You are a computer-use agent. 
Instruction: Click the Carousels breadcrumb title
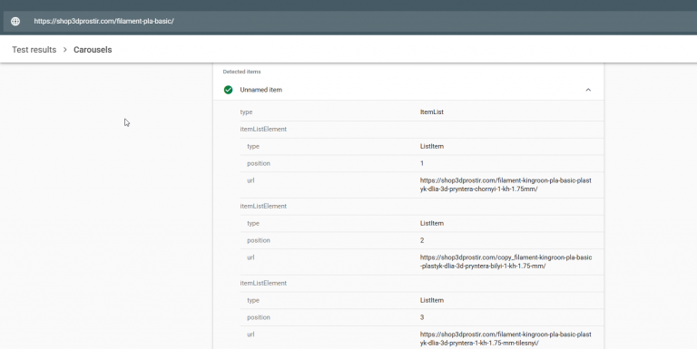93,50
